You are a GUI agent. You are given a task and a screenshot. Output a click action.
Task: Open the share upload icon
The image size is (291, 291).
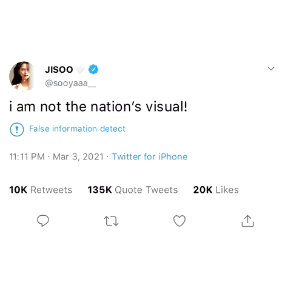[247, 221]
